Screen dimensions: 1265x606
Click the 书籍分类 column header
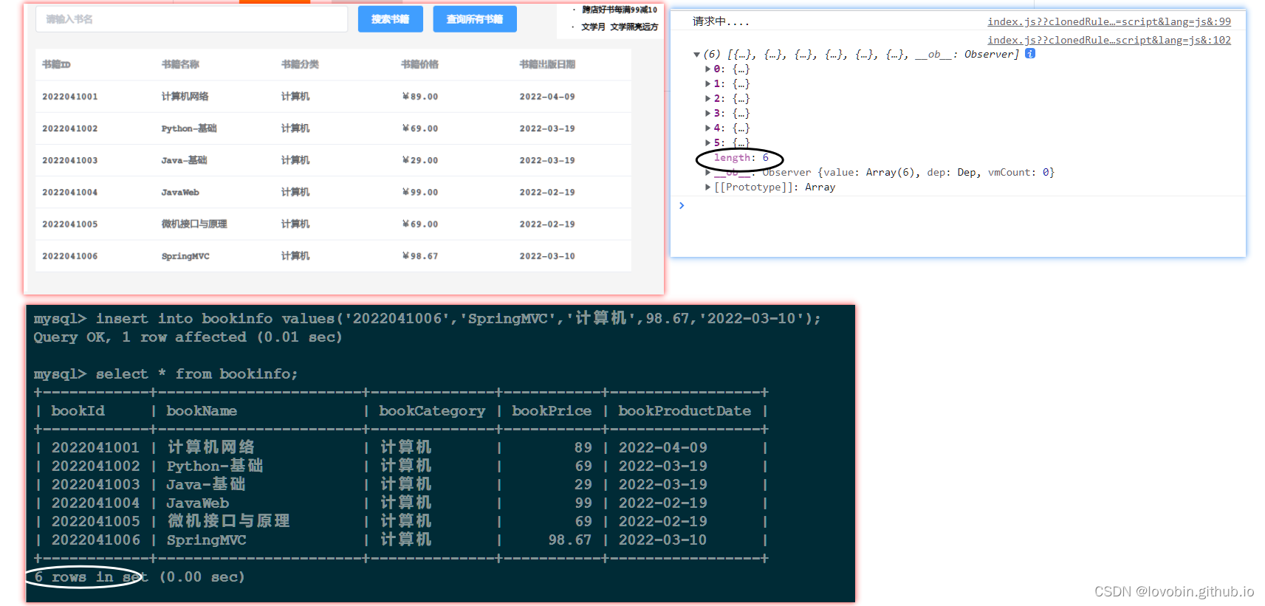(300, 64)
